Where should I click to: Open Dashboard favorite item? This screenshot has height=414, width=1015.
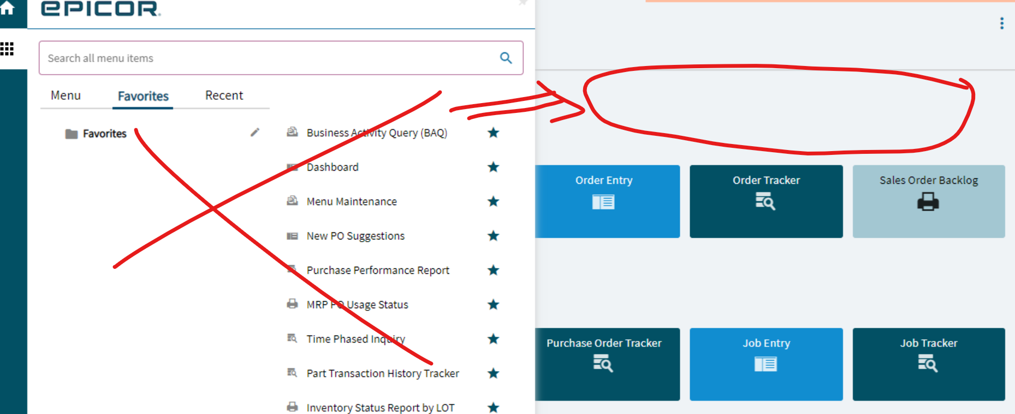333,167
